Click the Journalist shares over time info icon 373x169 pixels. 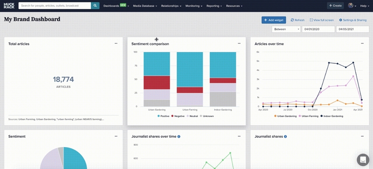(x=179, y=137)
